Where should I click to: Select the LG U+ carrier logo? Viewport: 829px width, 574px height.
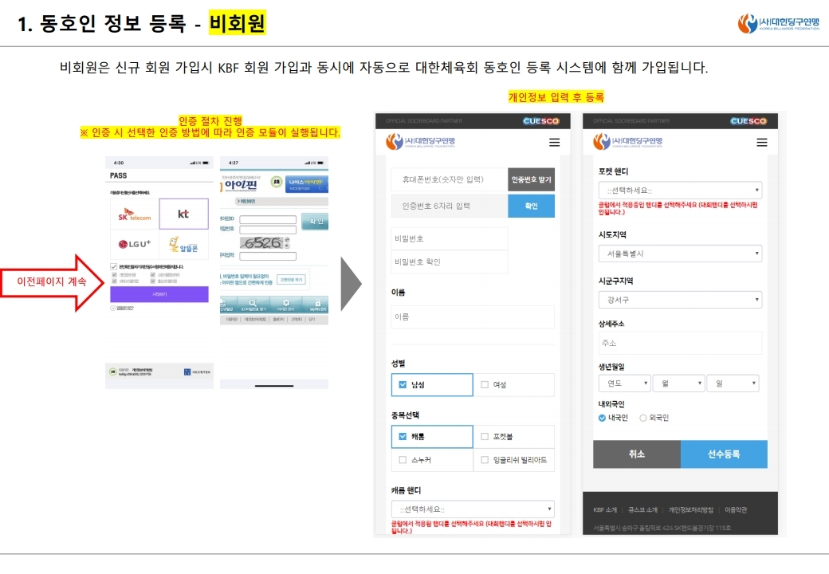point(134,244)
